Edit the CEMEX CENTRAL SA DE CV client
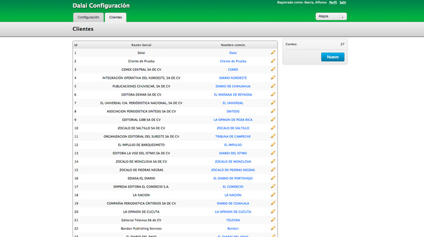Image resolution: width=424 pixels, height=237 pixels. pyautogui.click(x=273, y=69)
